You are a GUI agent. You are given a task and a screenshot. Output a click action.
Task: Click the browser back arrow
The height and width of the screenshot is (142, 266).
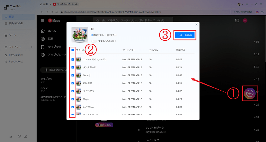[42, 12]
